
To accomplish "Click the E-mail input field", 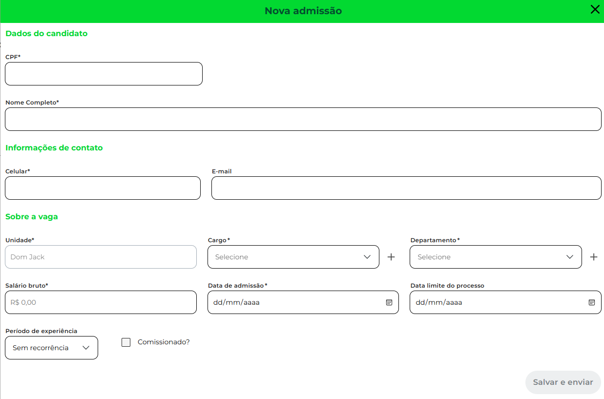I will click(x=406, y=188).
